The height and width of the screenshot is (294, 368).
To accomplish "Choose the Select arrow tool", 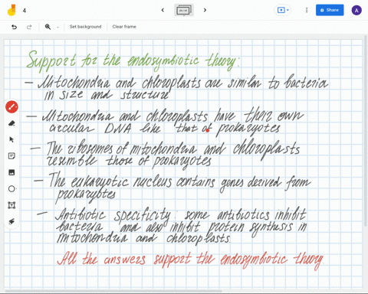I will click(x=11, y=139).
